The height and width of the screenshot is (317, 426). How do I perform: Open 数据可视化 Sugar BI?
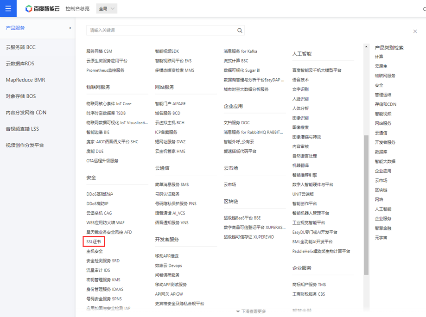tap(242, 70)
